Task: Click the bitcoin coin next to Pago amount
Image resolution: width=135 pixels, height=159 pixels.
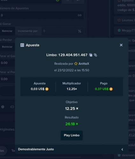Action: point(111,89)
